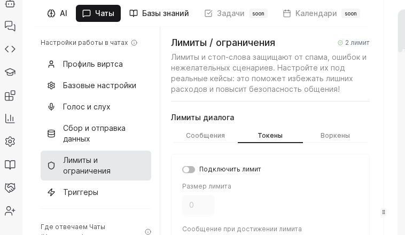Viewport: 405px width, 235px height.
Task: Open the graduation cap icon in sidebar
Action: (x=10, y=72)
